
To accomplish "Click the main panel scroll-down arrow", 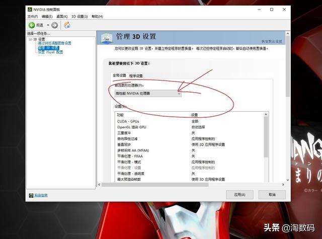I will (288, 180).
